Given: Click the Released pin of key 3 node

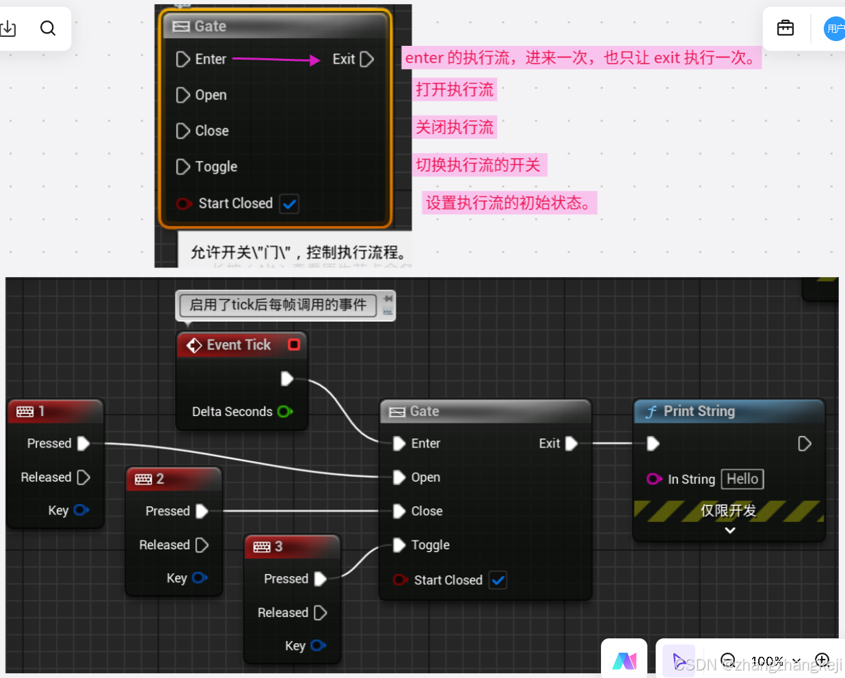Looking at the screenshot, I should tap(320, 612).
